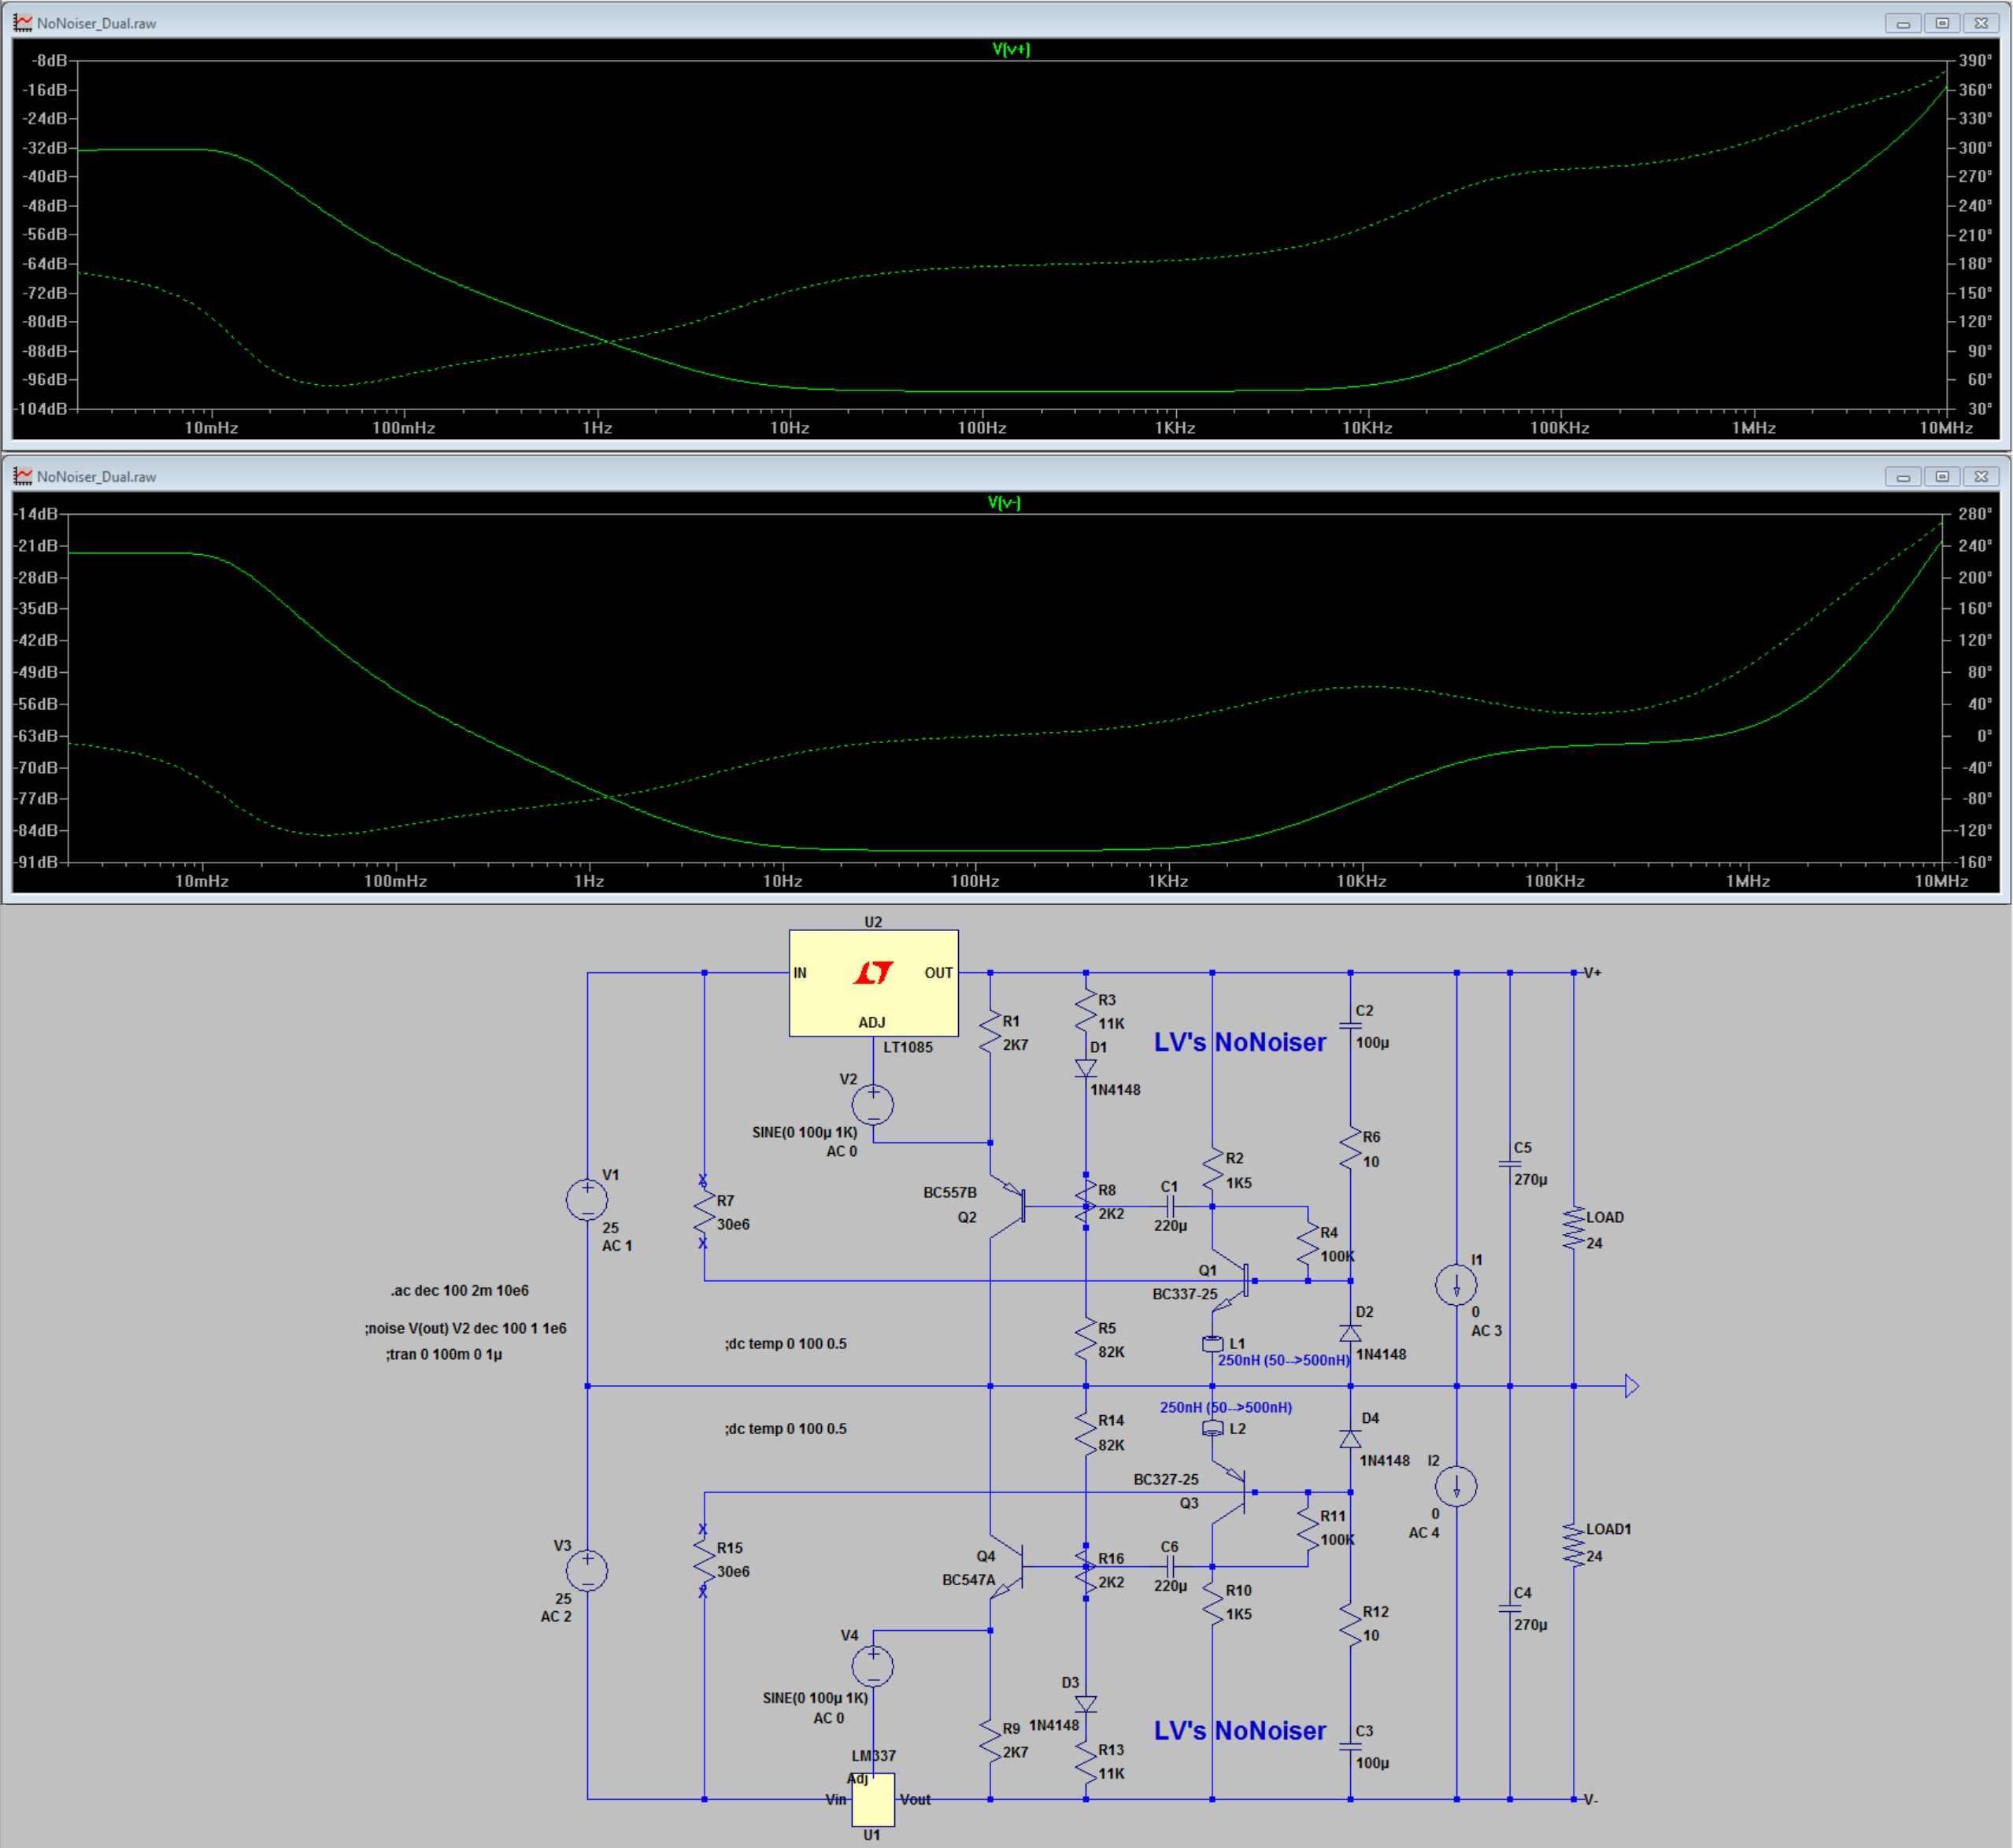Click the SINE(0 100µ 1K) text of V2
This screenshot has width=2013, height=1848.
pos(805,1133)
